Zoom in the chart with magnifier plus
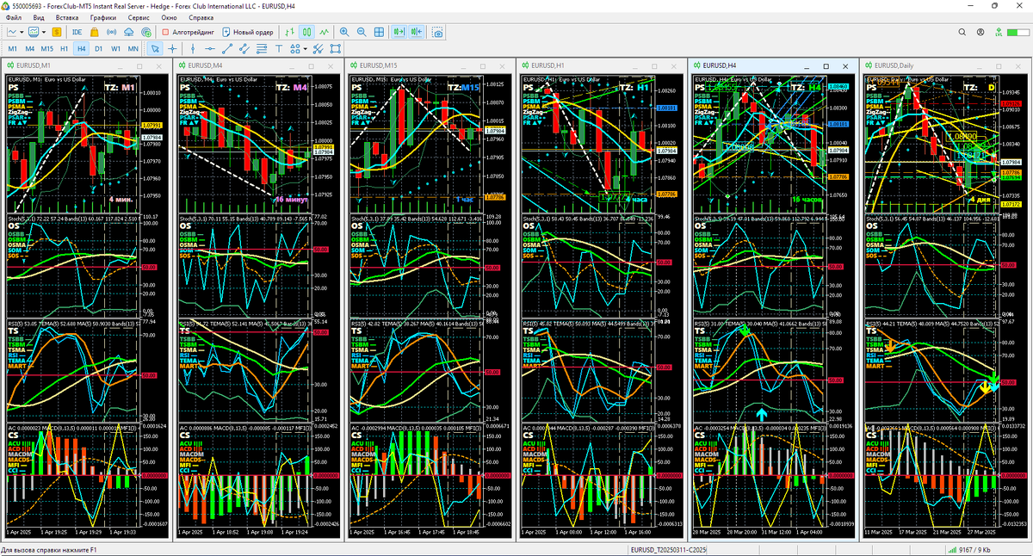Image resolution: width=1033 pixels, height=556 pixels. point(344,32)
